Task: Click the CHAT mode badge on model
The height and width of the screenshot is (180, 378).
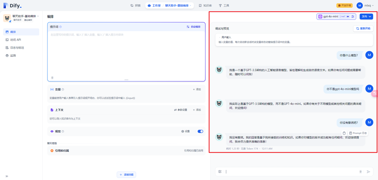Action: click(342, 17)
